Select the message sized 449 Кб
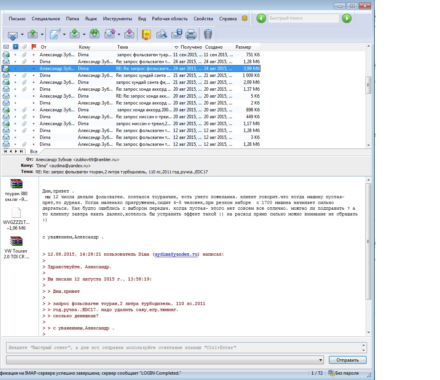 pos(131,117)
